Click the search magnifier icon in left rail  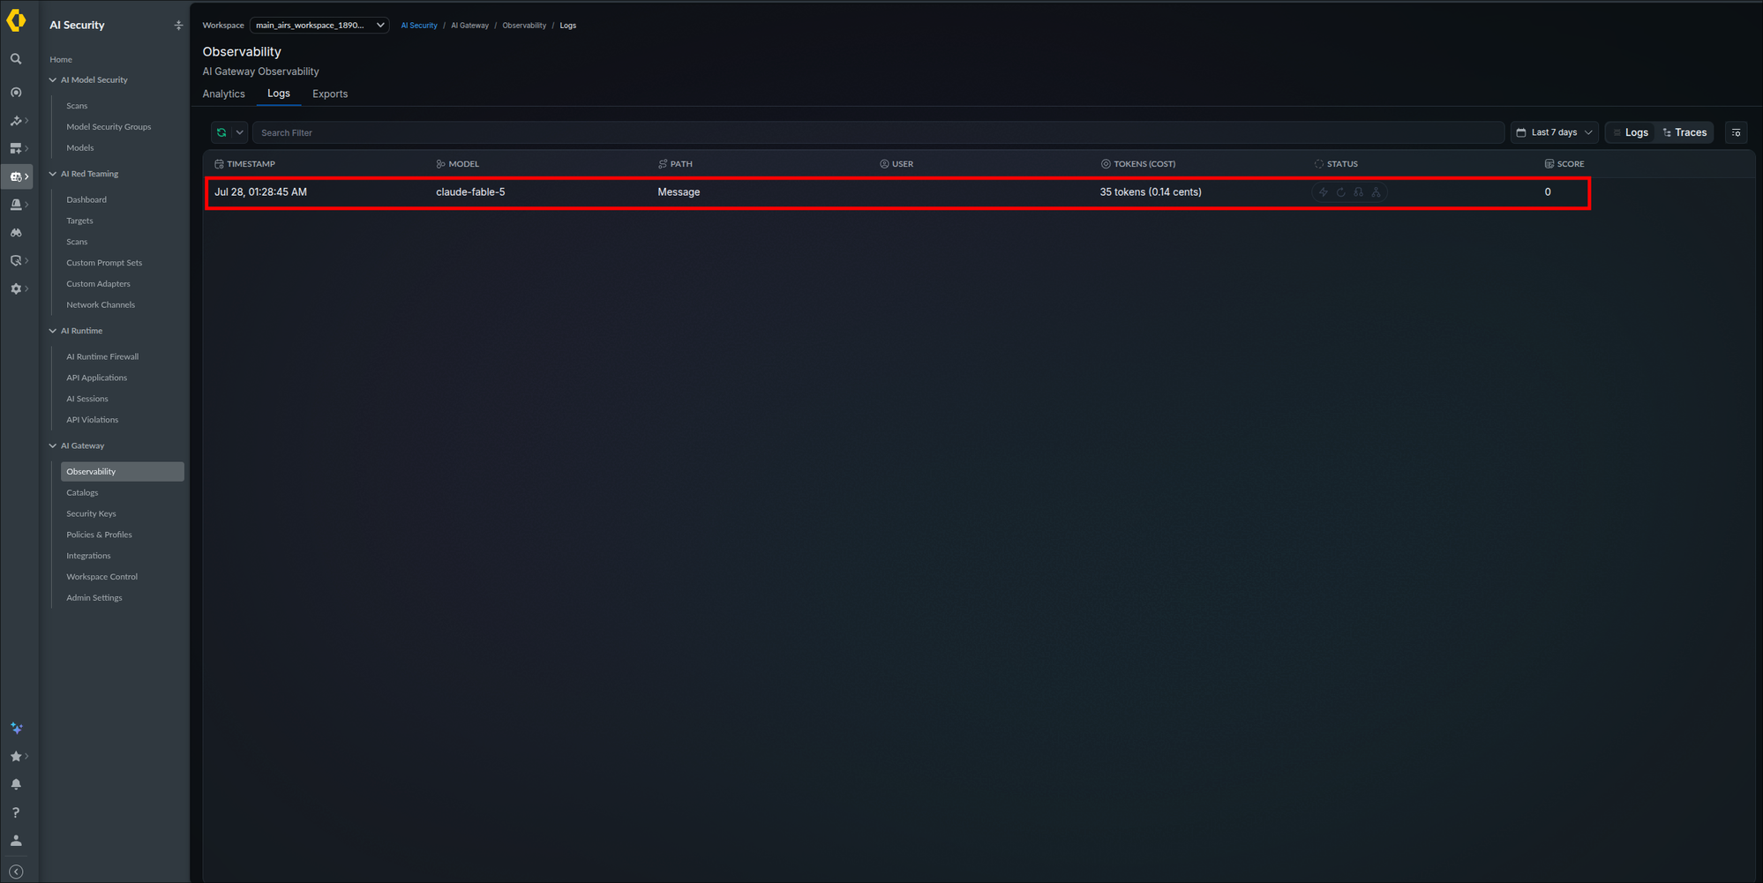point(16,59)
